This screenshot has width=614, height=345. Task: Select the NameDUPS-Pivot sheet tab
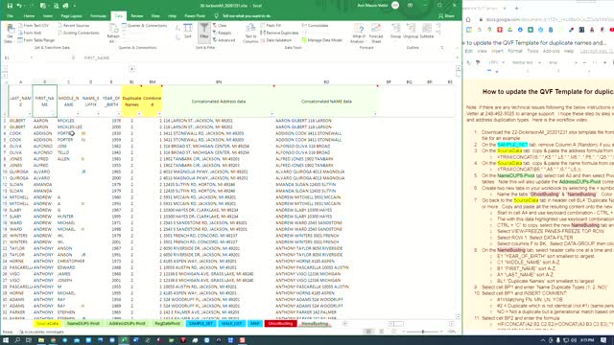point(83,324)
